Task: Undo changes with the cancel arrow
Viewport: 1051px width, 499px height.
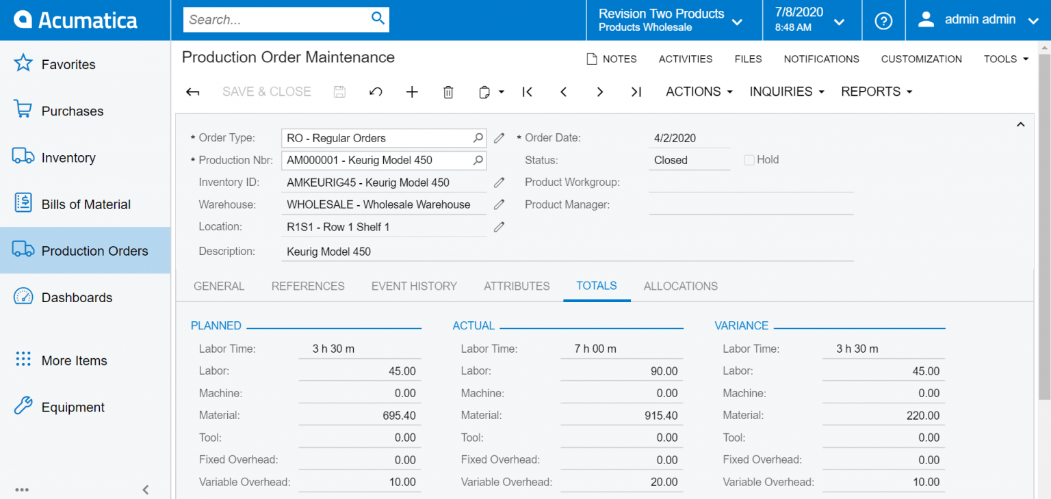Action: pyautogui.click(x=375, y=91)
